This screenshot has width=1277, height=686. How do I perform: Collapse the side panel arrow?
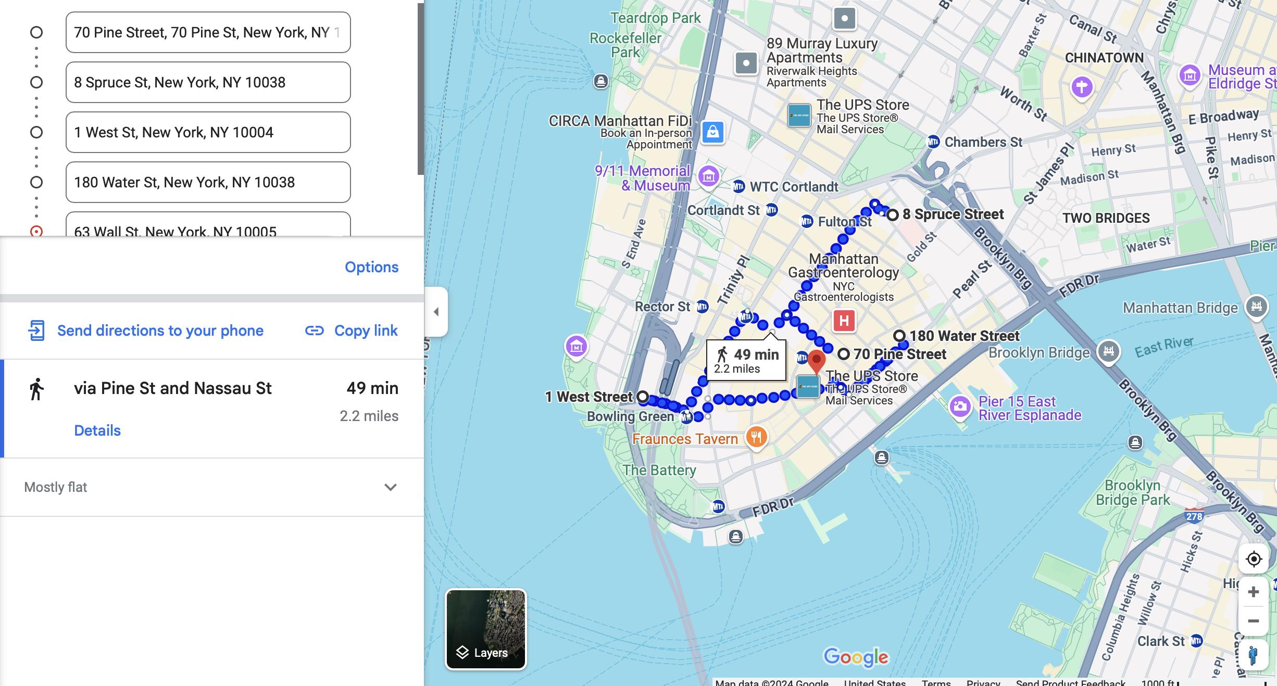(x=436, y=312)
